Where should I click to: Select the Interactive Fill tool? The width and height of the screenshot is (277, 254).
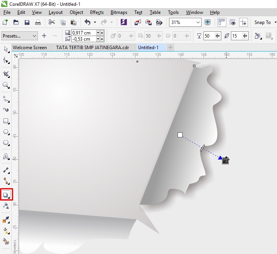[6, 230]
